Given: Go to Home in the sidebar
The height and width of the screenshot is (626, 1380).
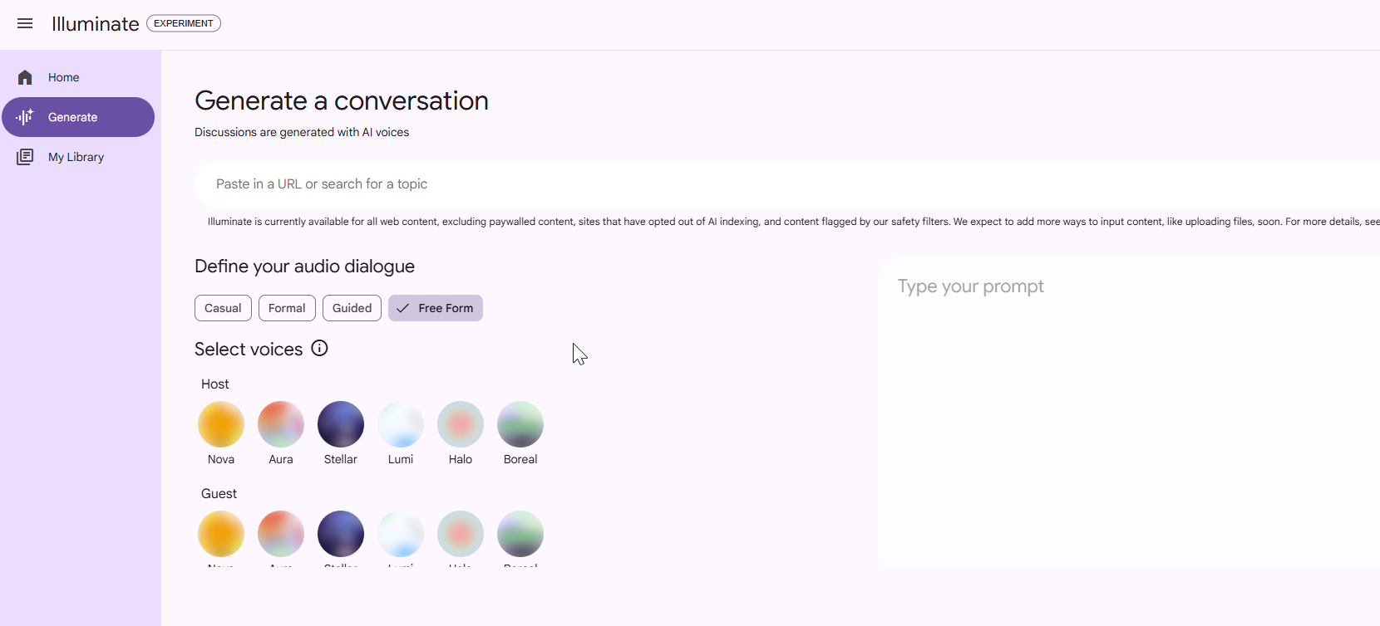Looking at the screenshot, I should [x=78, y=77].
